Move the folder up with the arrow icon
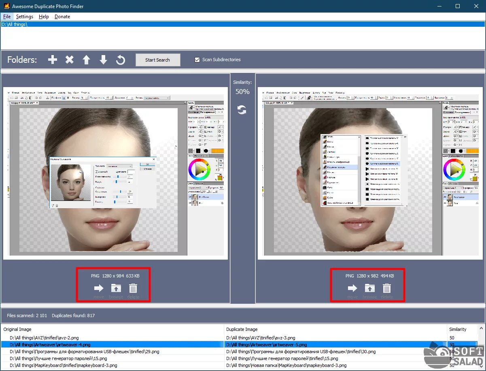 click(86, 60)
